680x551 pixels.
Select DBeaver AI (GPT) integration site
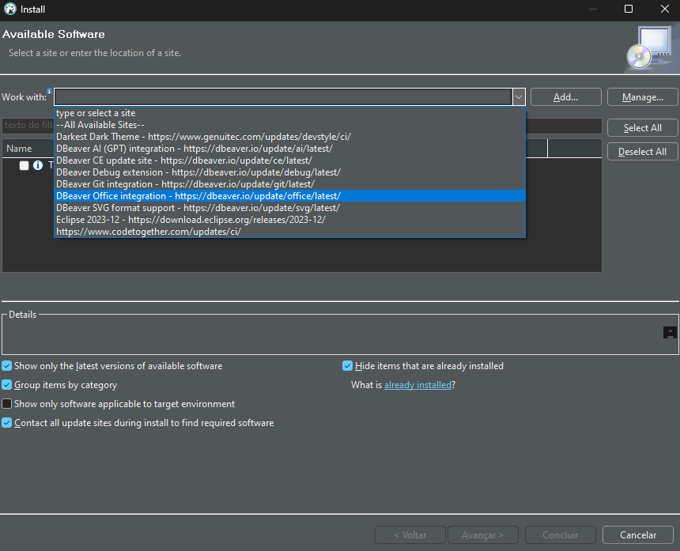tap(289, 149)
